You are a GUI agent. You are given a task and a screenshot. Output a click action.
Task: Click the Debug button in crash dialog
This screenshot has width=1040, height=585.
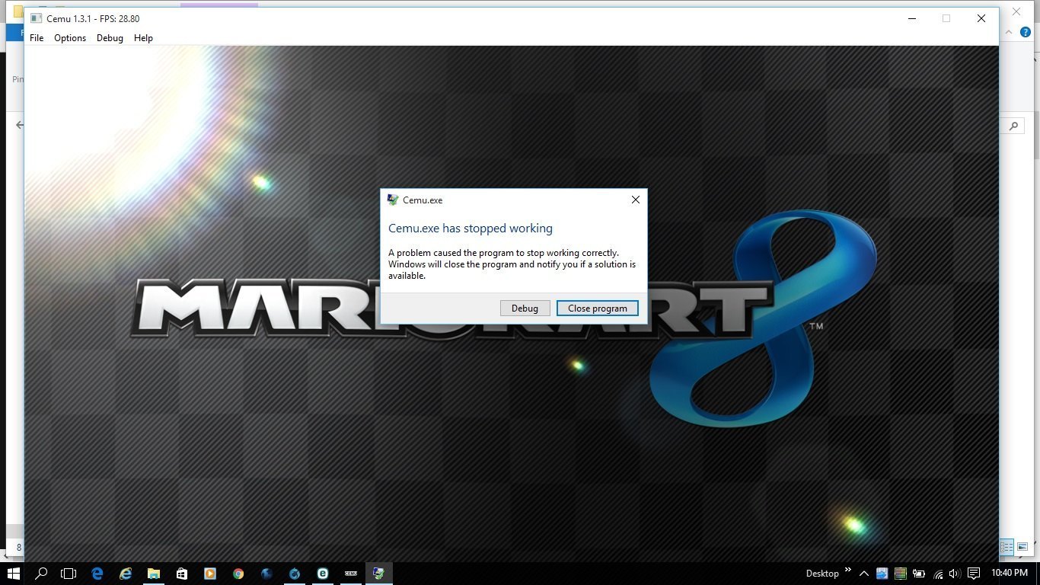coord(525,308)
